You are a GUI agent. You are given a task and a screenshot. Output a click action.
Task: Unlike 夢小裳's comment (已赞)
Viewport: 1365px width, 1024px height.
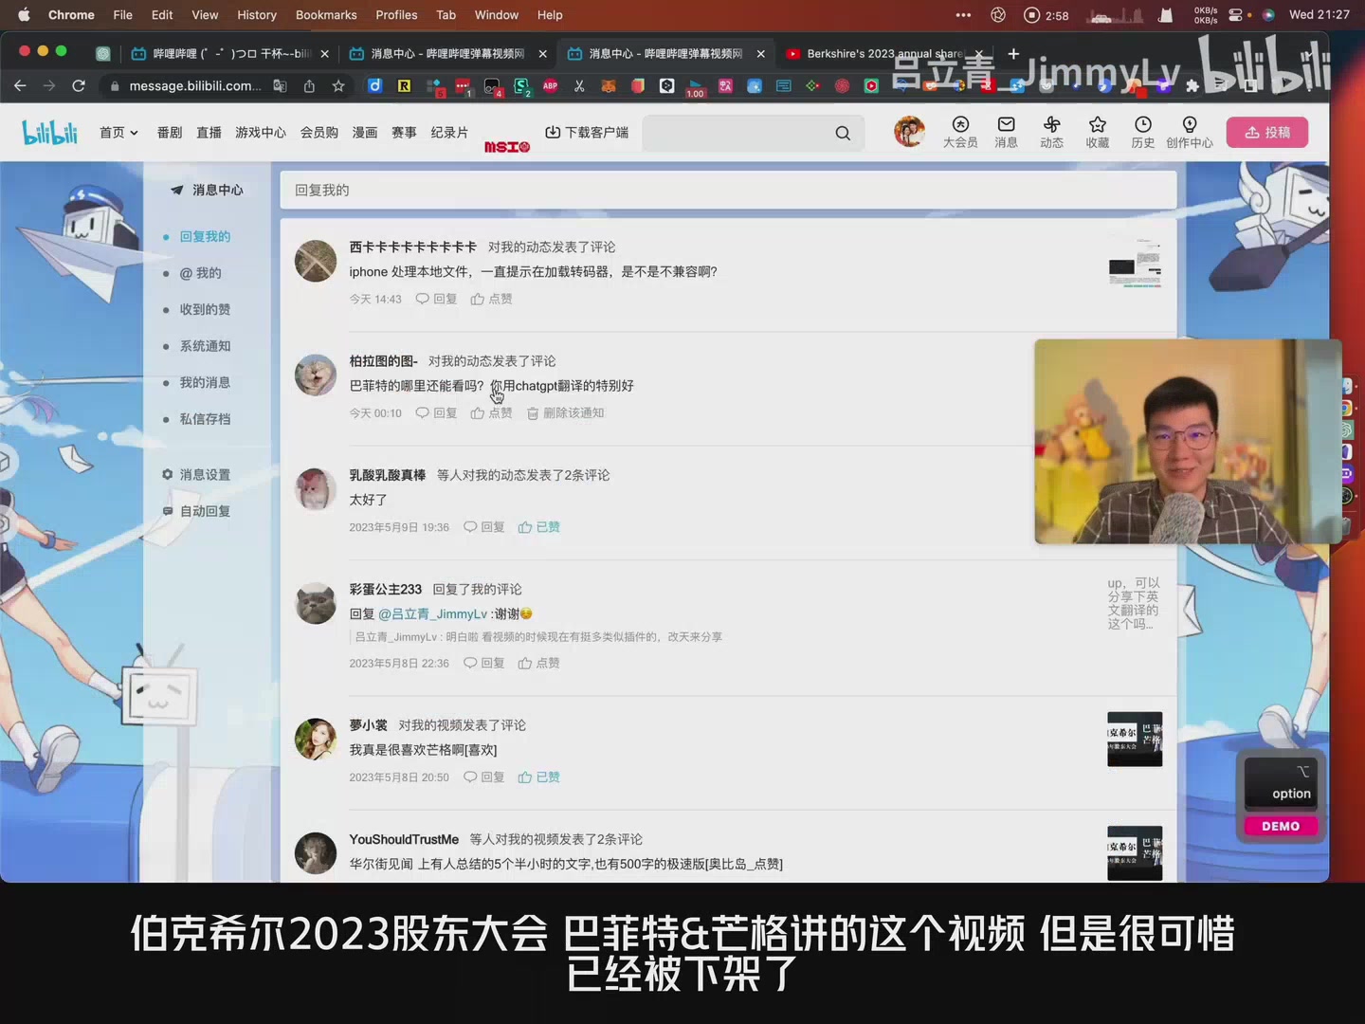[x=538, y=777]
